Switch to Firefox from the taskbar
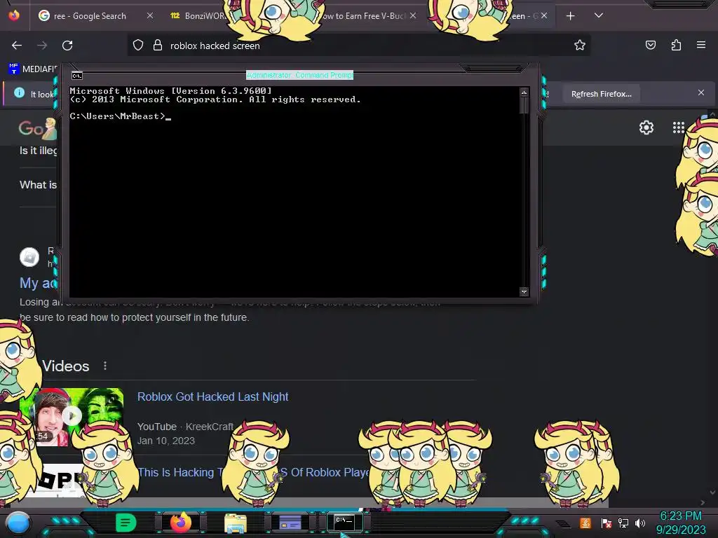Screen dimensions: 718x538 pyautogui.click(x=180, y=523)
